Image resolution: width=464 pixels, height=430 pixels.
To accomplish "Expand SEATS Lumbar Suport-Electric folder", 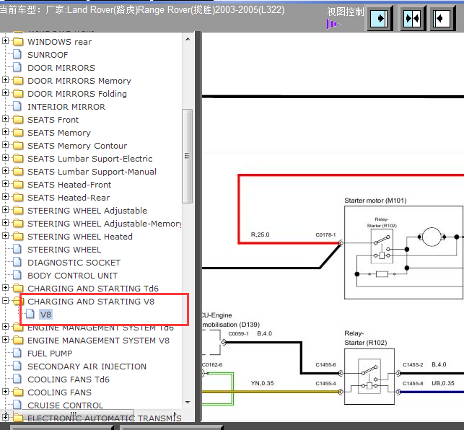I will coord(5,158).
